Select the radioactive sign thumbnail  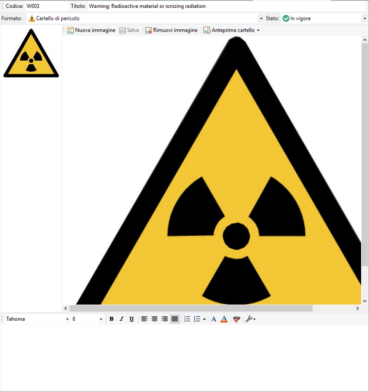[31, 53]
